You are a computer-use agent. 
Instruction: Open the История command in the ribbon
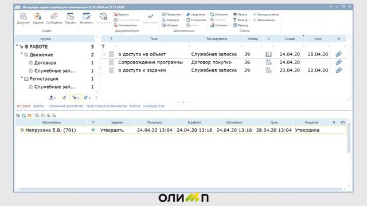(170, 25)
